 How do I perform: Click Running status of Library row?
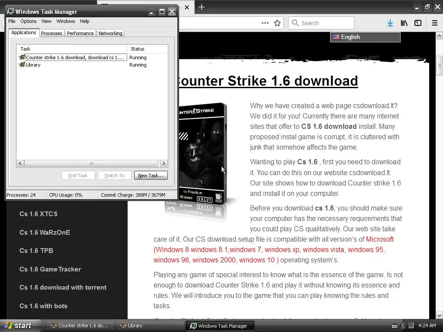(x=138, y=65)
